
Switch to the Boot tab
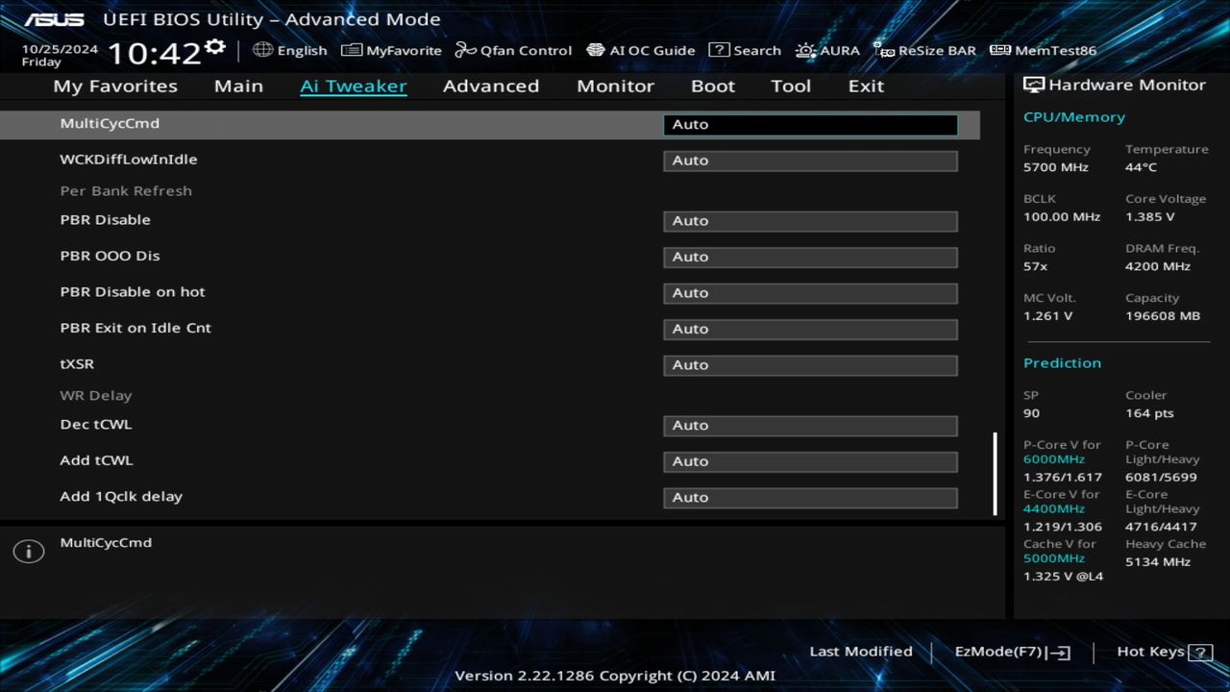click(x=712, y=86)
